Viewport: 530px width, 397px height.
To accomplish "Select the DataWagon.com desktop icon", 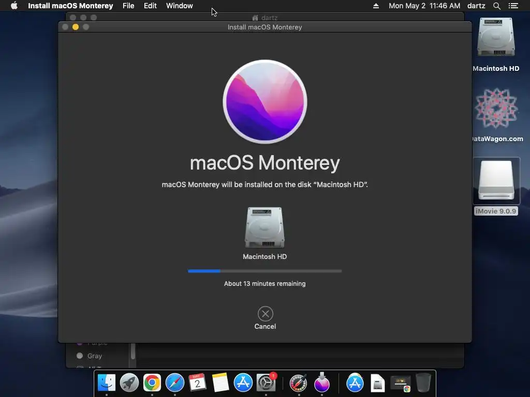I will [496, 108].
